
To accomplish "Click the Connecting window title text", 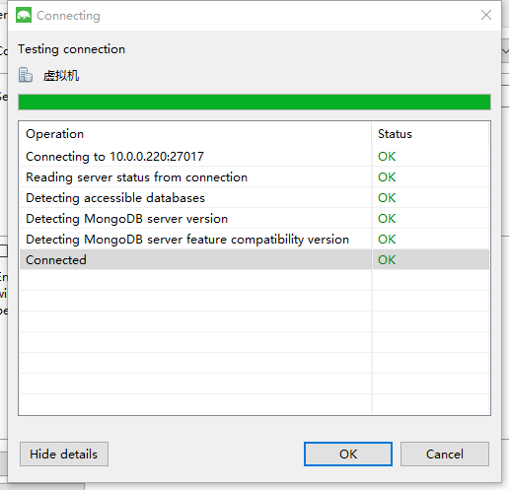I will pyautogui.click(x=68, y=16).
